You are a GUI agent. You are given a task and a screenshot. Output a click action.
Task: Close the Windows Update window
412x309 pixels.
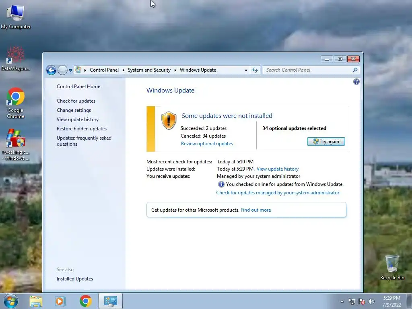pos(353,59)
